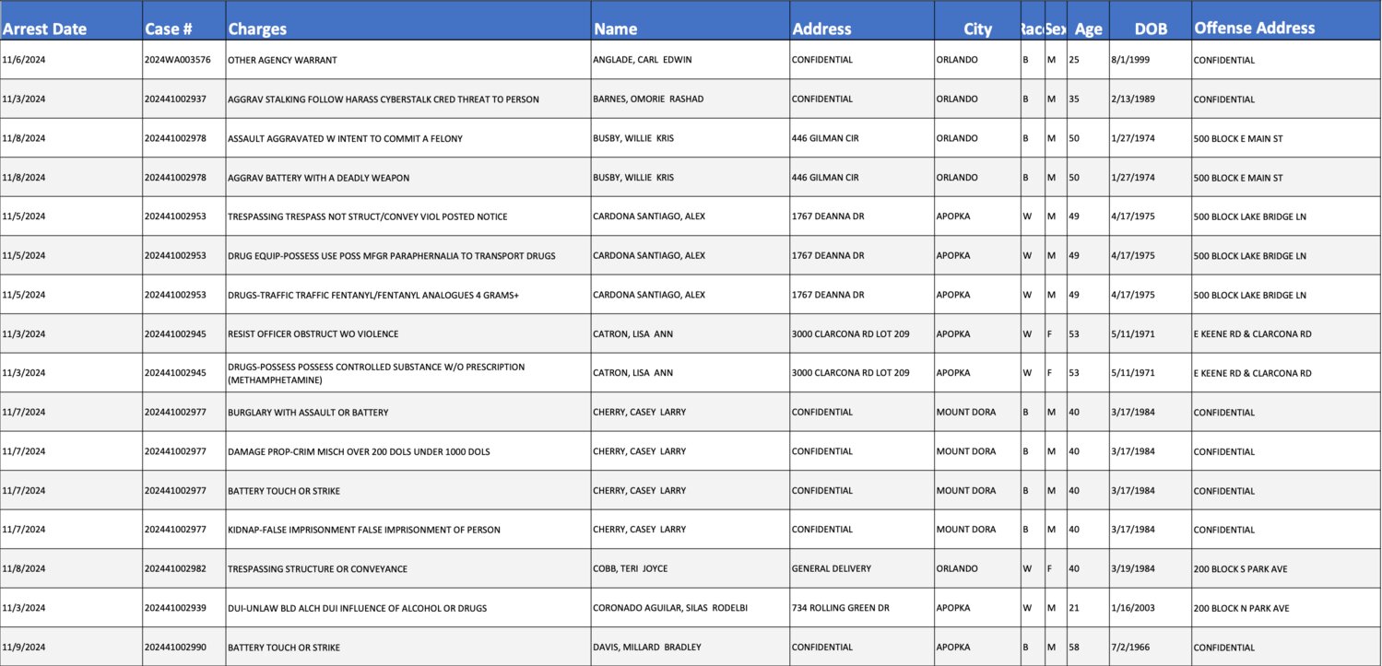The width and height of the screenshot is (1382, 666).
Task: Select the DOB column header
Action: click(x=1150, y=21)
